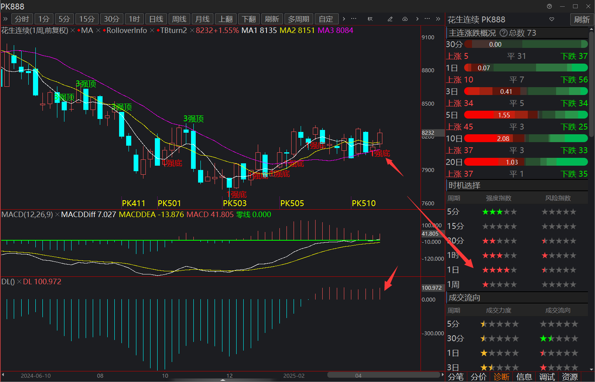The height and width of the screenshot is (382, 595).
Task: Open the three-dots menu after 自定
Action: click(x=354, y=19)
